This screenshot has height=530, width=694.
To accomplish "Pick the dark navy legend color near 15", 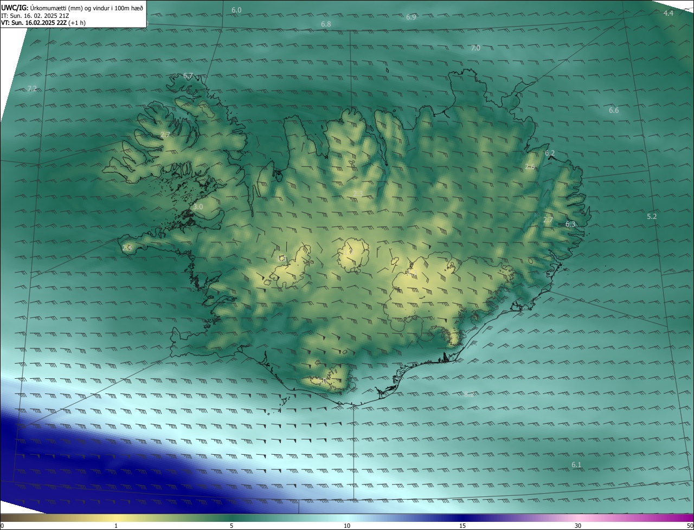I will coord(462,518).
